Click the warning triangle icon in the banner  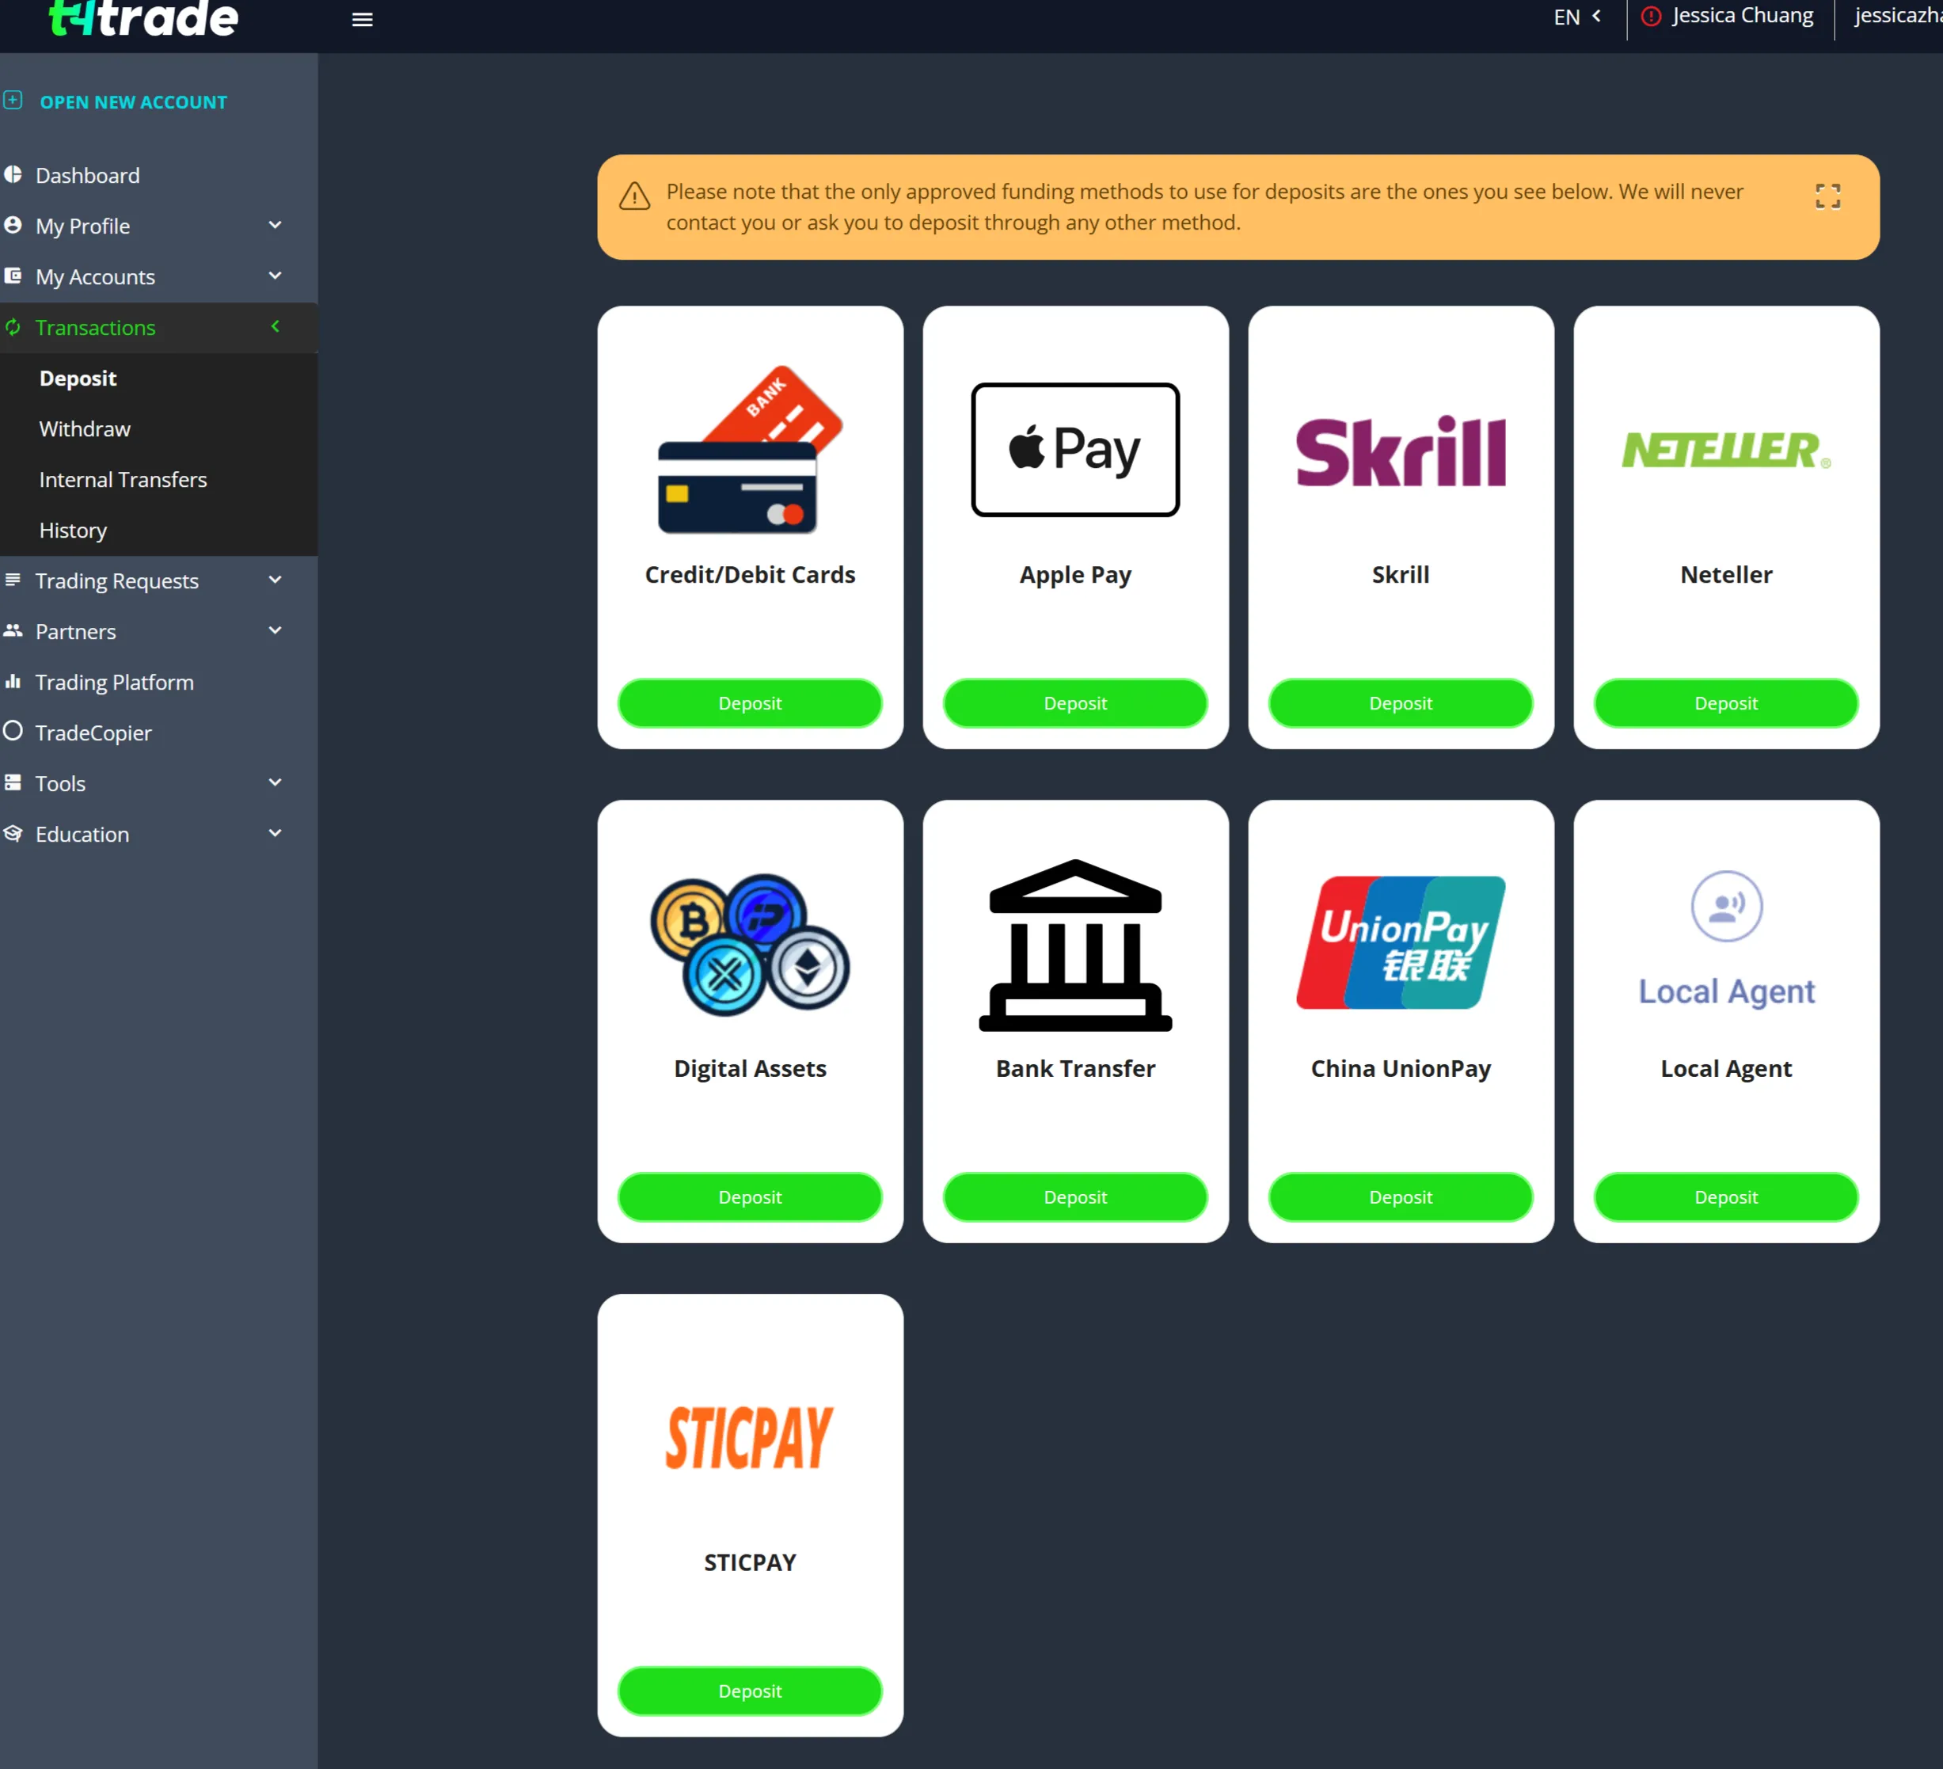tap(634, 196)
